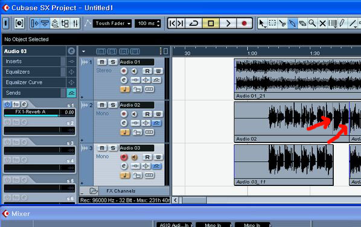
Task: Open the Touch Fader automation mode dropdown
Action: click(x=112, y=24)
